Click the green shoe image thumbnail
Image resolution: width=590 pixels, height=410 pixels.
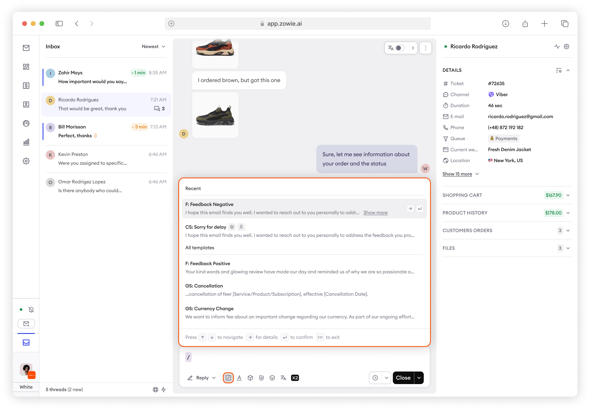tap(215, 115)
